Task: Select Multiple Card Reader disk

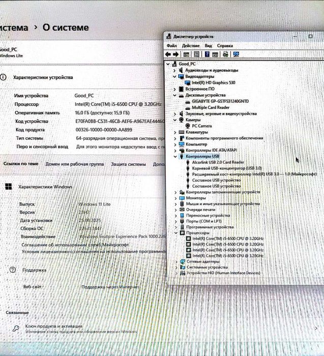Action: click(211, 107)
